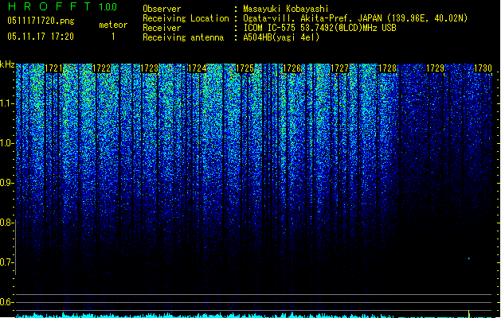The height and width of the screenshot is (318, 501).
Task: Click the Ogata-vill. Akita-Pref. JAPAN location text
Action: [x=355, y=18]
